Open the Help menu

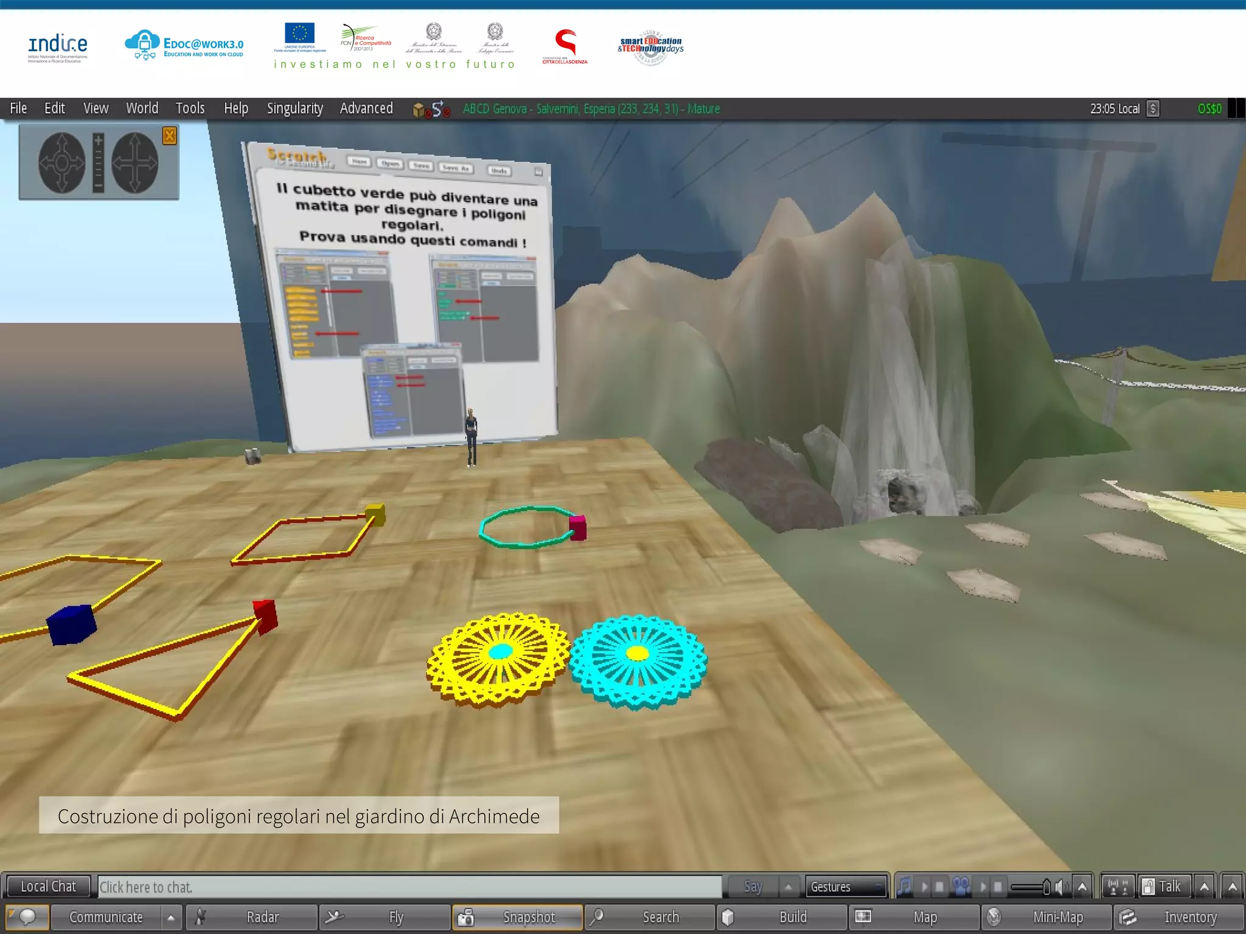tap(236, 108)
